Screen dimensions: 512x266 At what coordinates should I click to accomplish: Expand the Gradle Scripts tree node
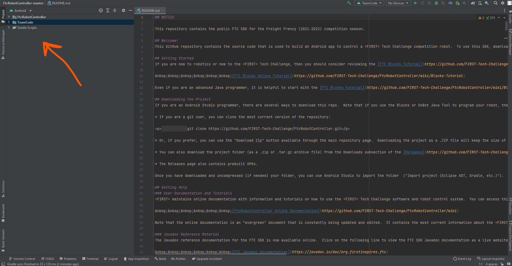click(9, 27)
